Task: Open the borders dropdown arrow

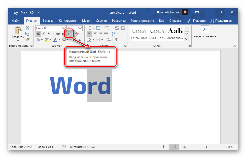Action: 102,40
